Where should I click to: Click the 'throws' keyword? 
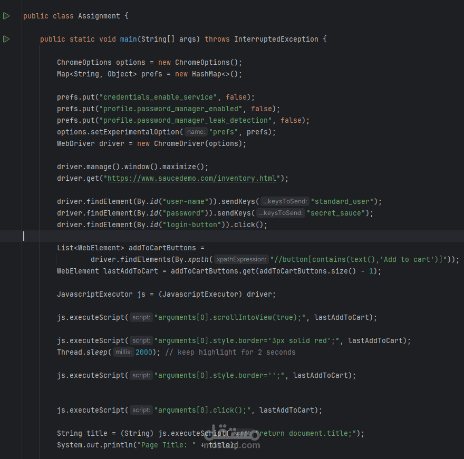click(217, 39)
